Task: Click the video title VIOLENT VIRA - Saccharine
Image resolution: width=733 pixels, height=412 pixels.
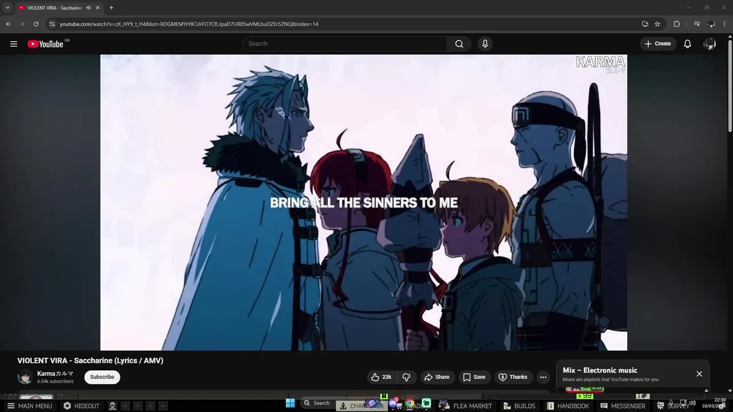Action: pos(90,360)
